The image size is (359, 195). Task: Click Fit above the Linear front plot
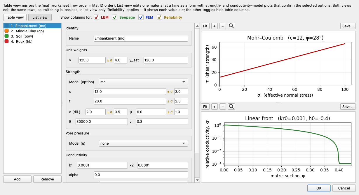pyautogui.click(x=205, y=107)
